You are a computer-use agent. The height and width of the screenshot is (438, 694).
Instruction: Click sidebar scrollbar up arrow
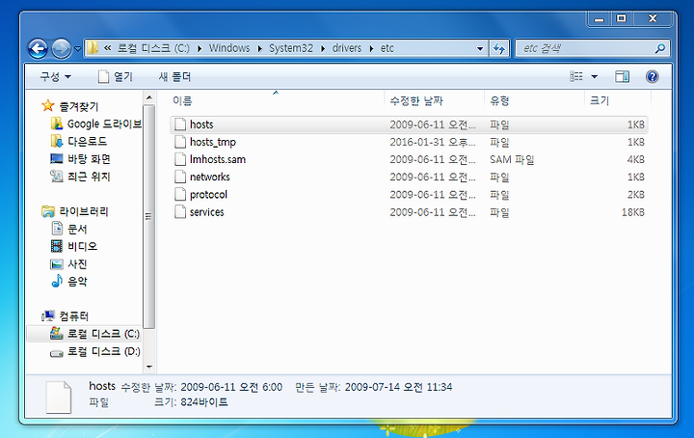(x=149, y=97)
